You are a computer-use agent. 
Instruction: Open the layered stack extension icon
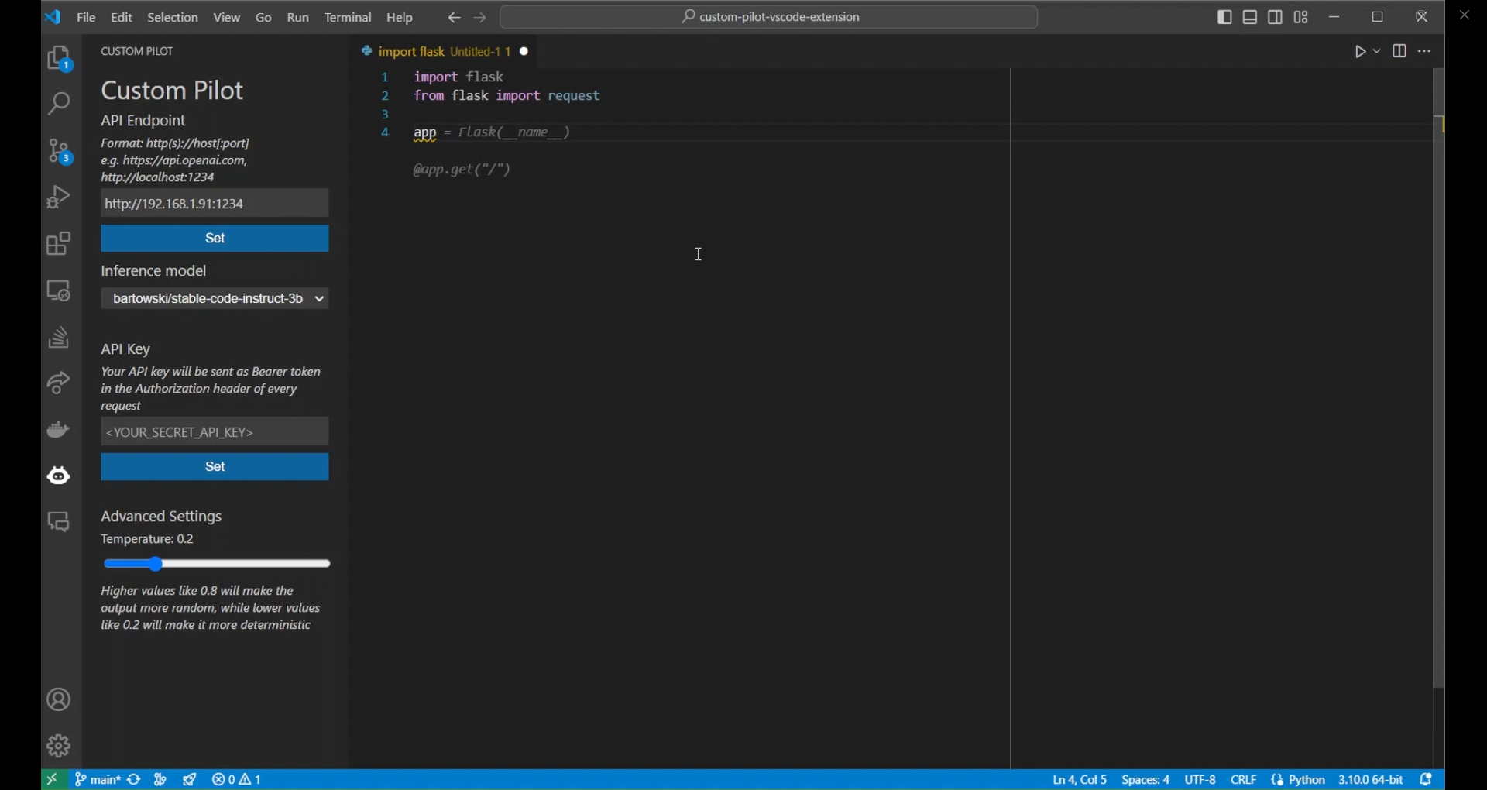60,337
